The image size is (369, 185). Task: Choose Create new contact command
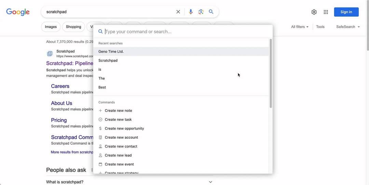tap(181, 146)
